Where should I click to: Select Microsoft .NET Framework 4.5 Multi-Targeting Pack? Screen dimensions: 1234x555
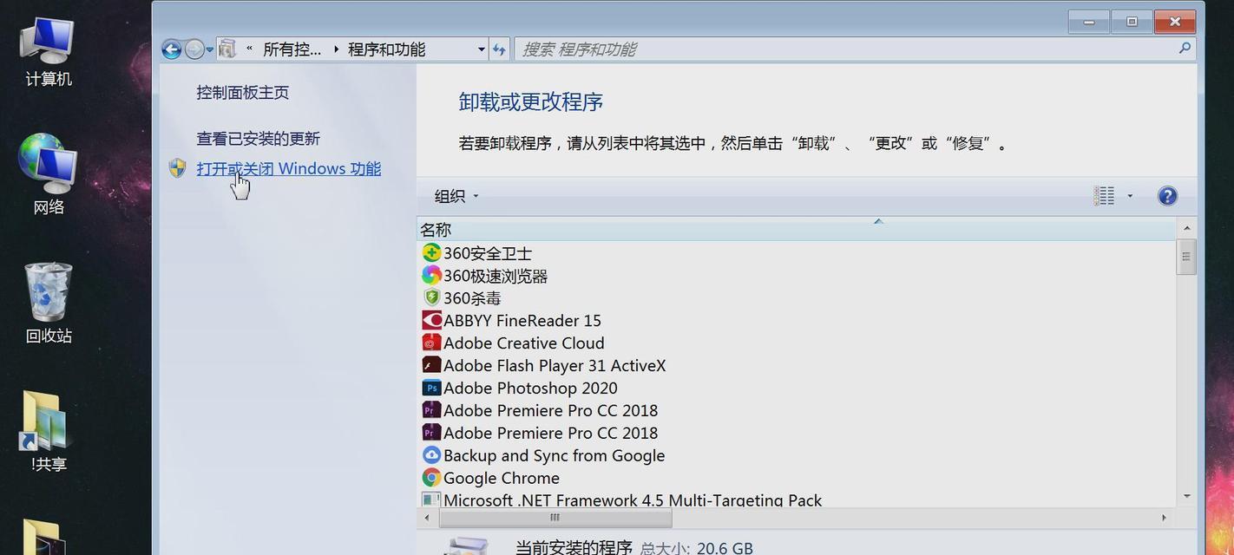click(x=633, y=500)
